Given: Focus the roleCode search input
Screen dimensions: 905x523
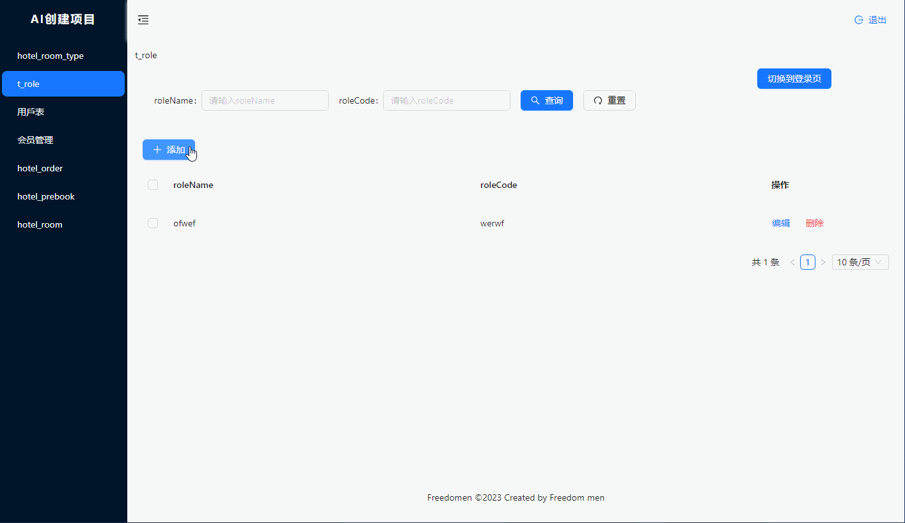Looking at the screenshot, I should (446, 100).
